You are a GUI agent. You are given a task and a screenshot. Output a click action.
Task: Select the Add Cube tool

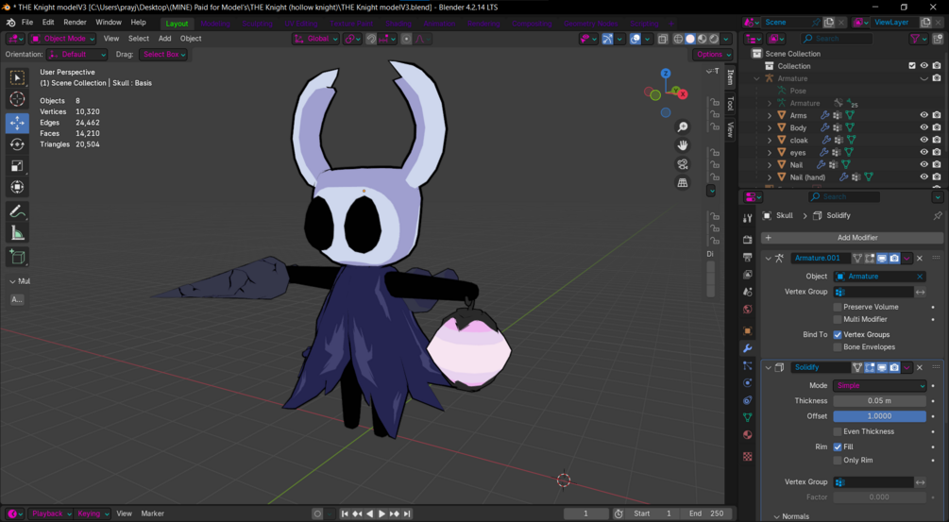(x=17, y=257)
